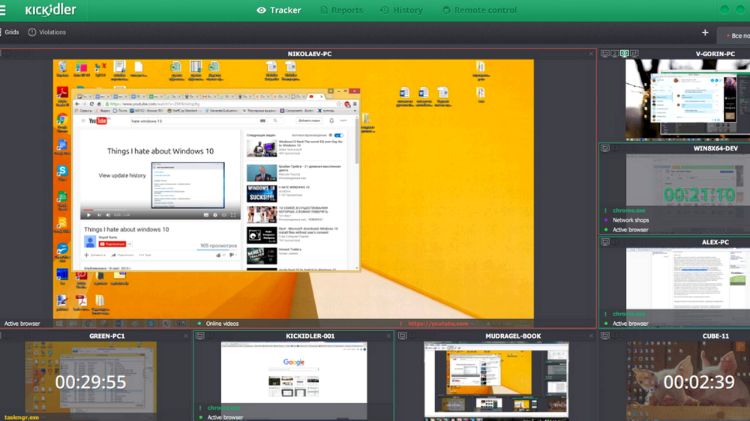Click first monitor icon in V-GORIN-PC header
The width and height of the screenshot is (750, 421).
604,53
